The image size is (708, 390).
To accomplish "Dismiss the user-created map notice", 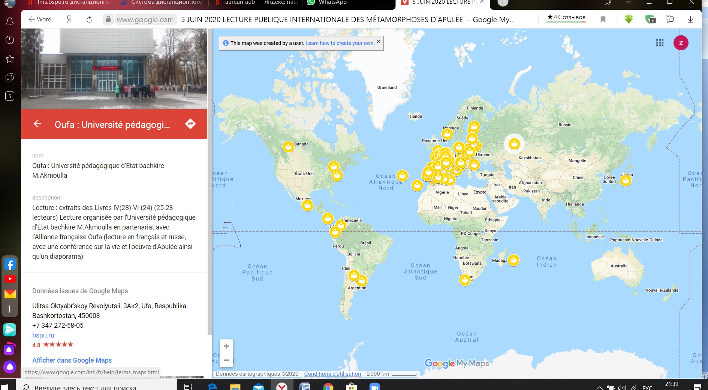I will point(379,42).
